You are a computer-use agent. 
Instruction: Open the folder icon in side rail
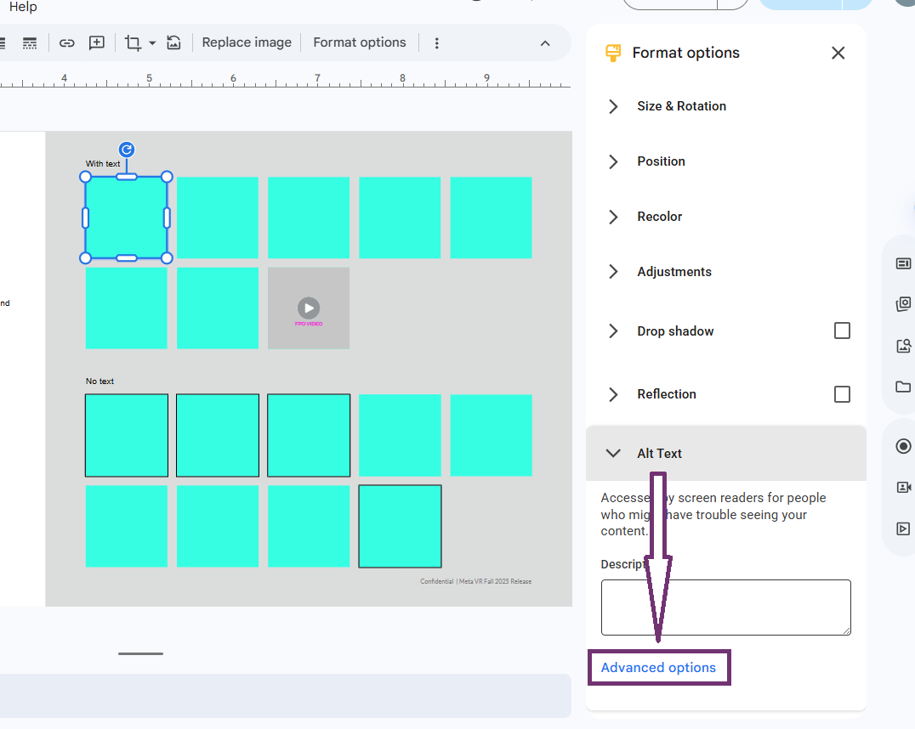click(x=903, y=387)
